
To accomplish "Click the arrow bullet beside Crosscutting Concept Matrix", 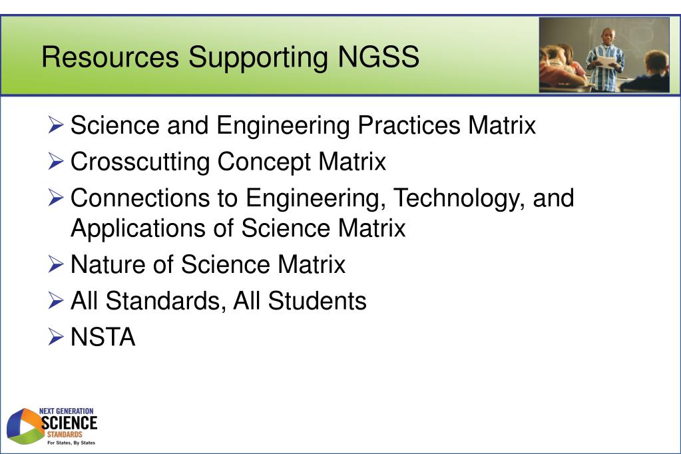I will click(x=56, y=162).
